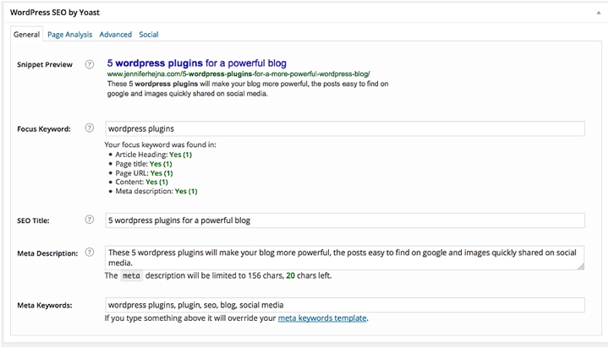Open help icon next to Meta Description
This screenshot has width=609, height=348.
point(90,253)
